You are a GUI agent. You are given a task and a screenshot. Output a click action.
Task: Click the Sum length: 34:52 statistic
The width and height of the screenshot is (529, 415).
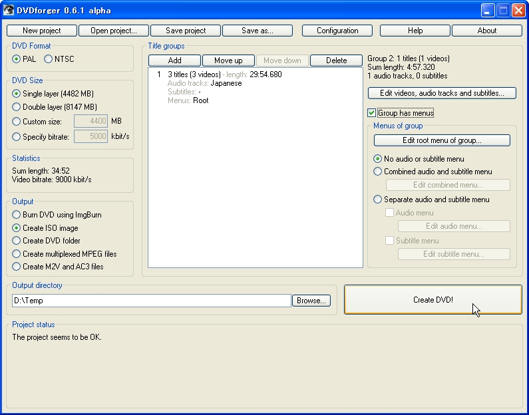41,171
